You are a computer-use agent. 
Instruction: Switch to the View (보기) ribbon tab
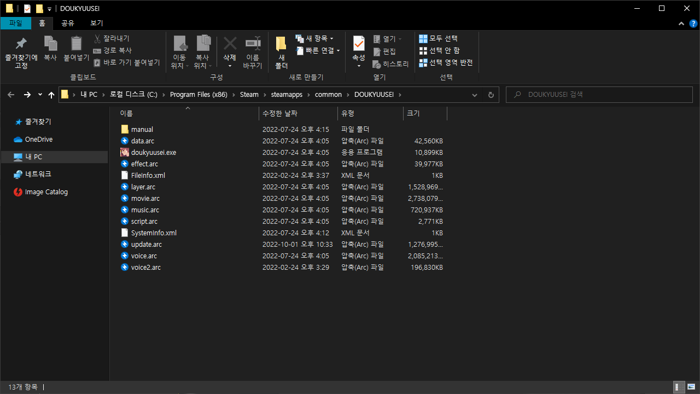[97, 23]
